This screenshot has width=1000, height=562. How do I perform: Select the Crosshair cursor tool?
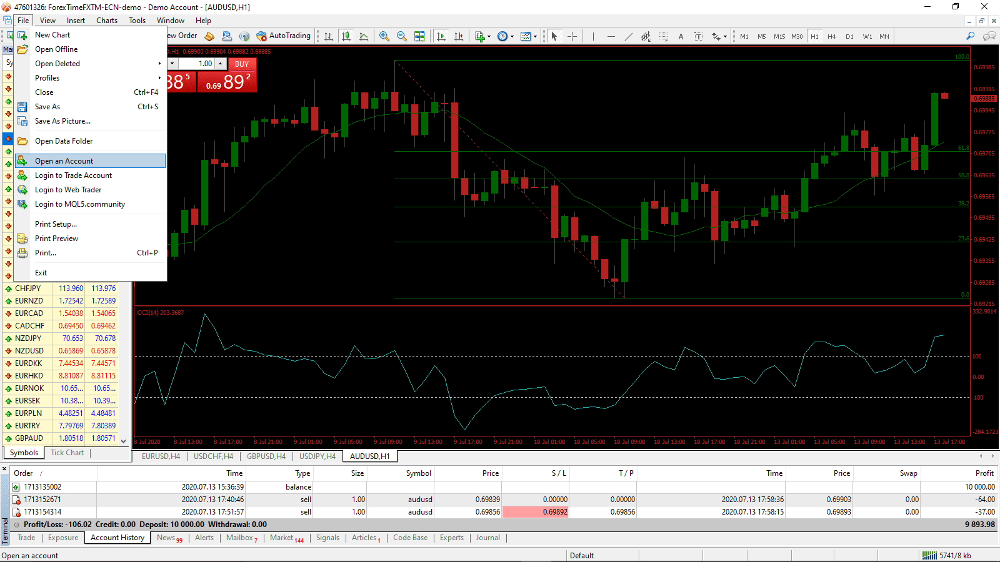tap(572, 36)
